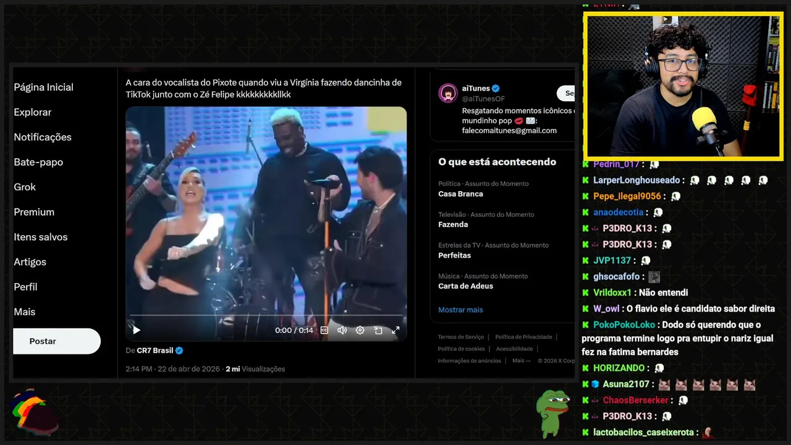
Task: Open Política de Privacidade link
Action: coord(523,337)
